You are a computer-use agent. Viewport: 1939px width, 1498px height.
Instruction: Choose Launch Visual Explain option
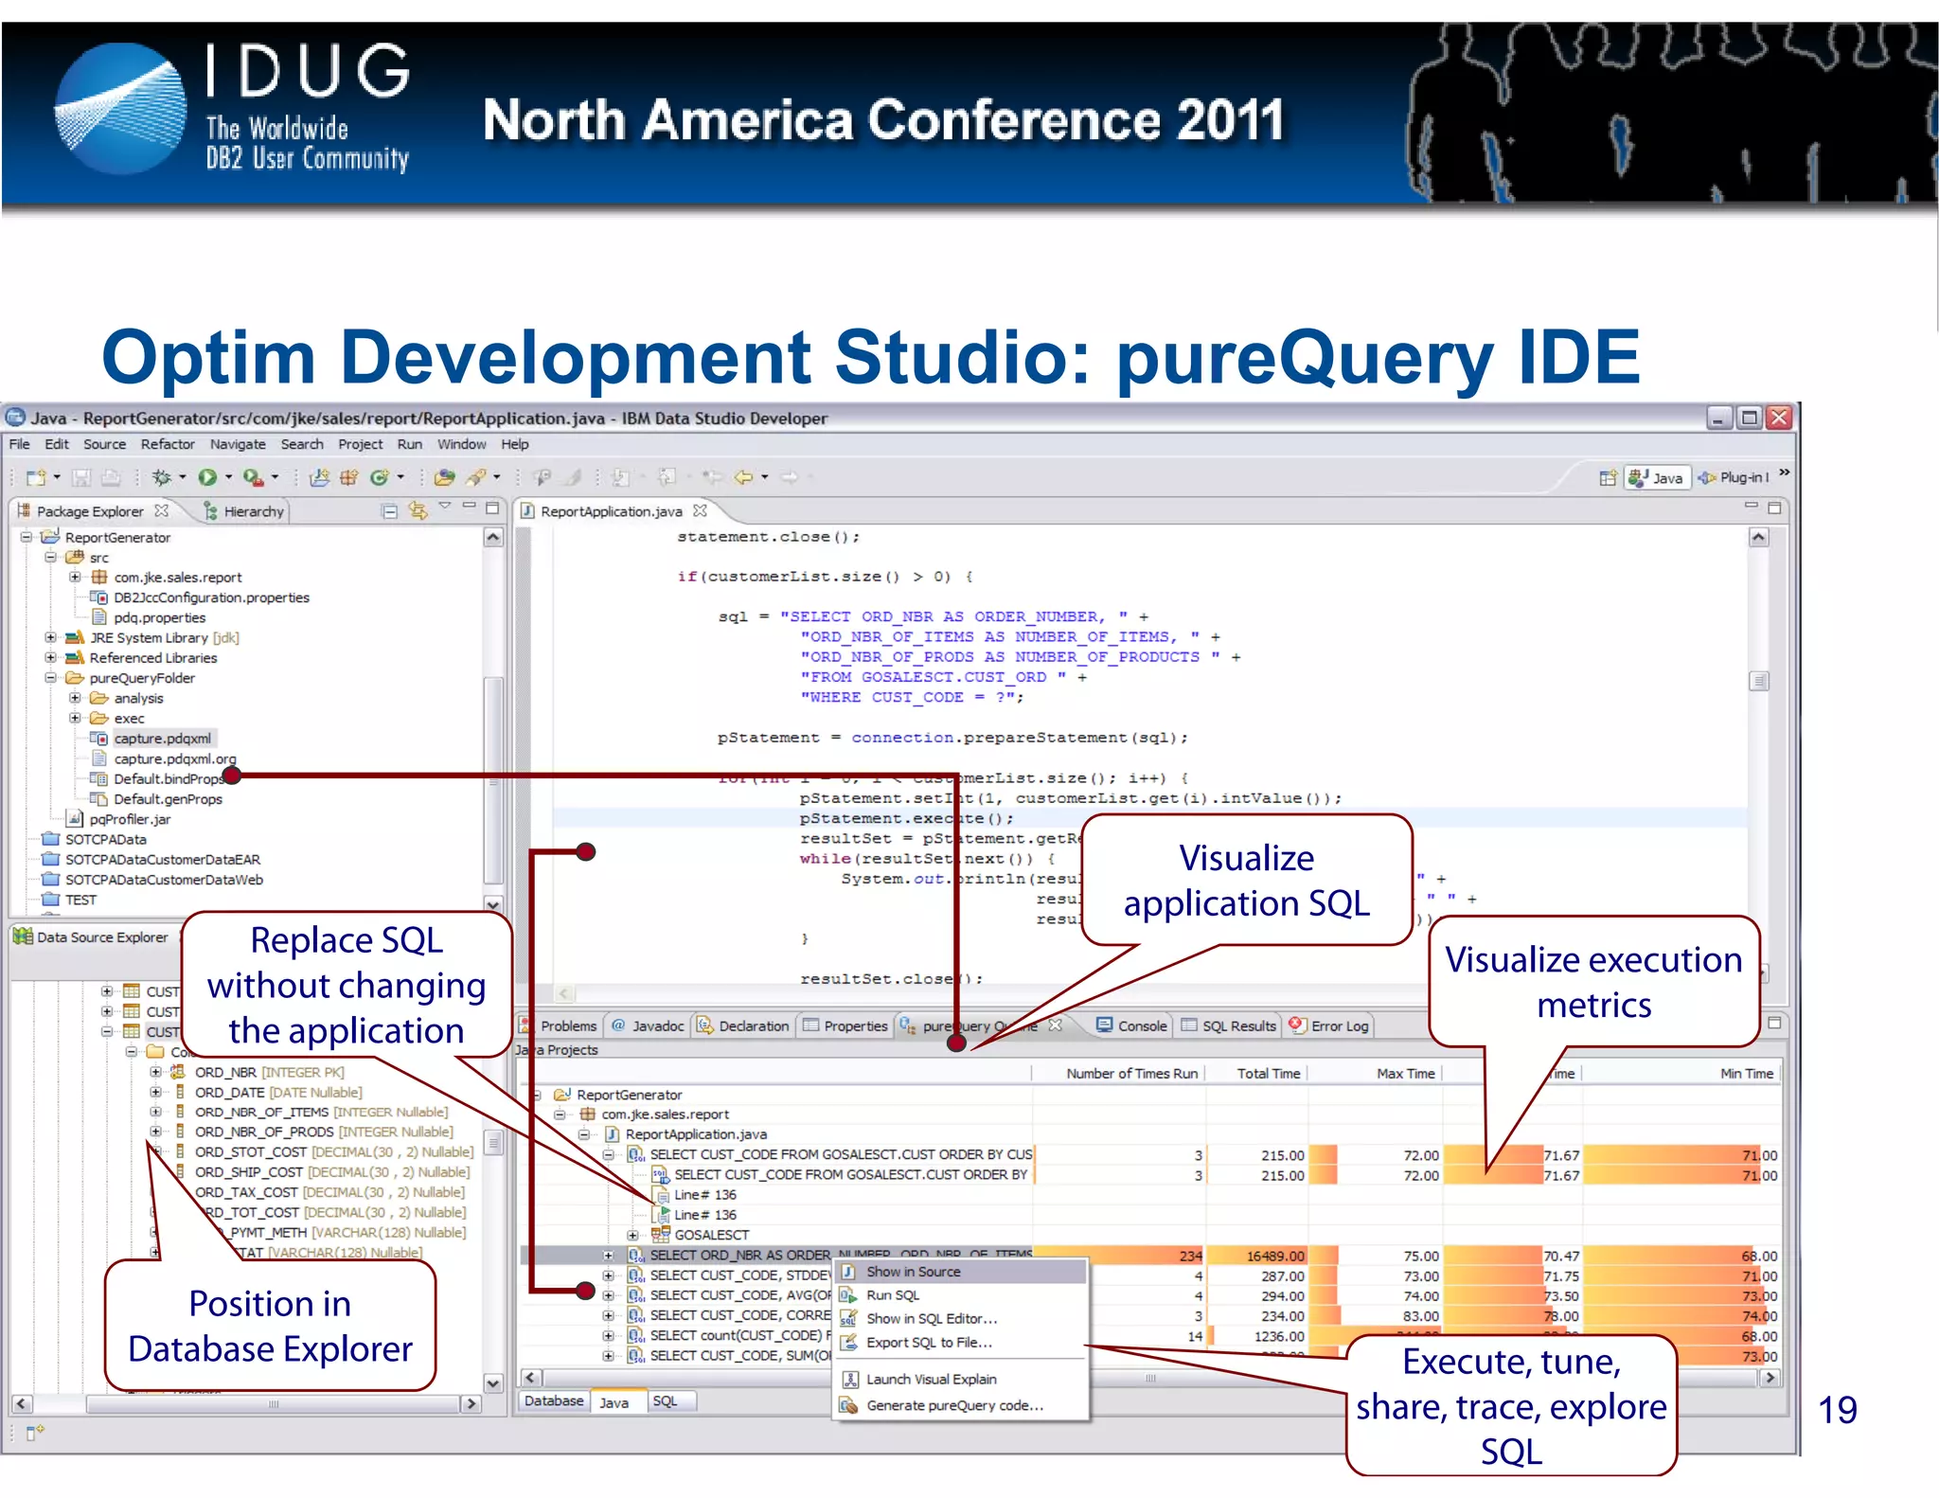pyautogui.click(x=960, y=1380)
